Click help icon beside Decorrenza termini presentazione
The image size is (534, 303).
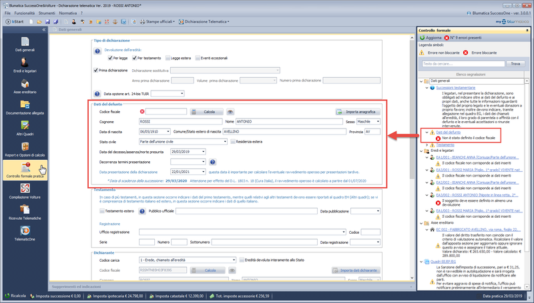[212, 162]
